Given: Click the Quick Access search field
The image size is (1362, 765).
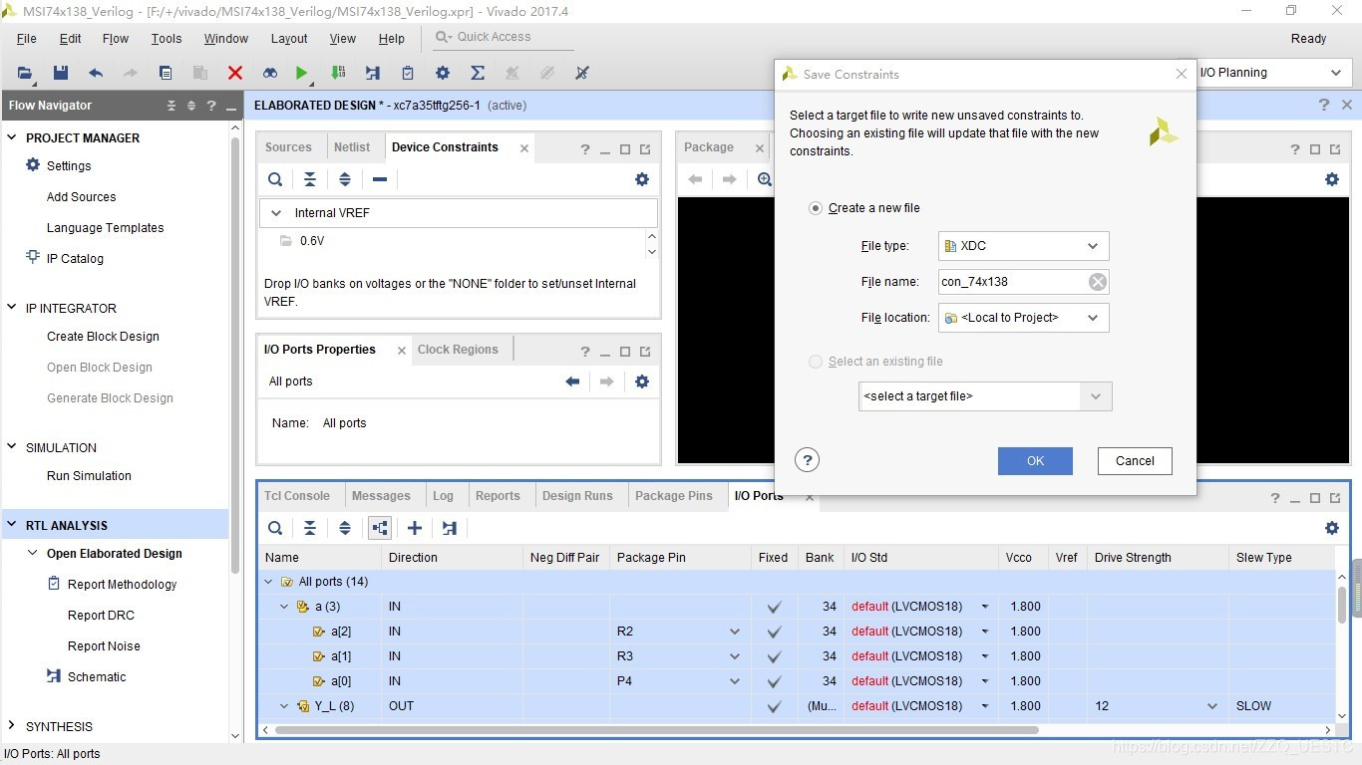Looking at the screenshot, I should (504, 38).
